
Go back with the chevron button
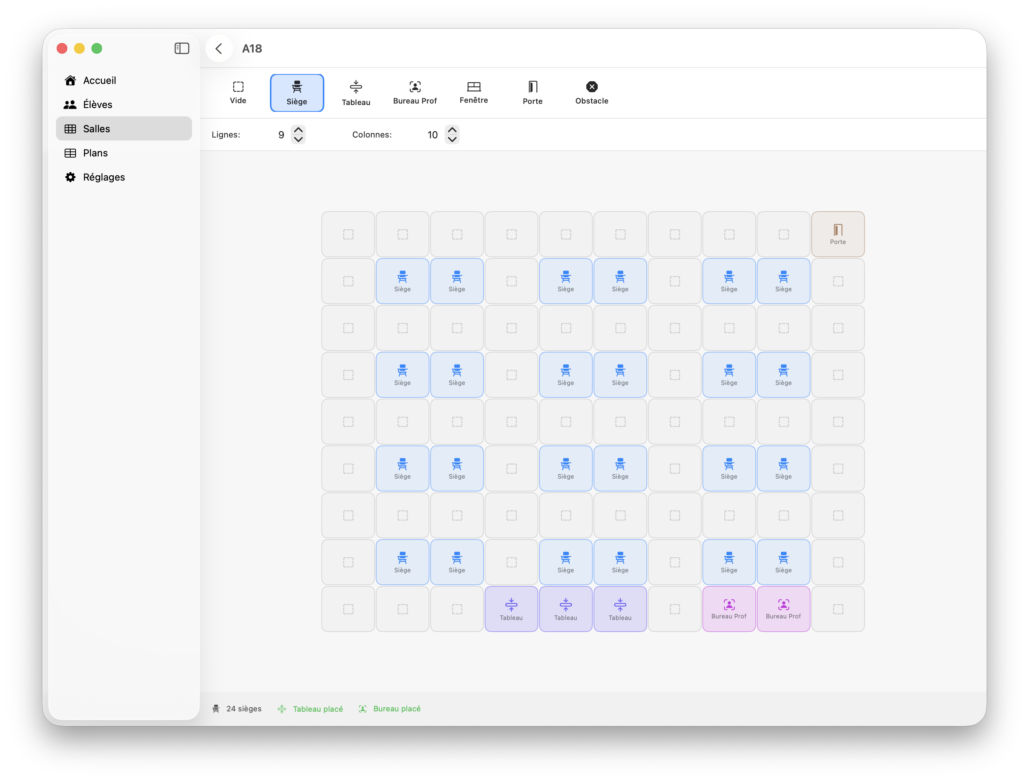click(219, 48)
